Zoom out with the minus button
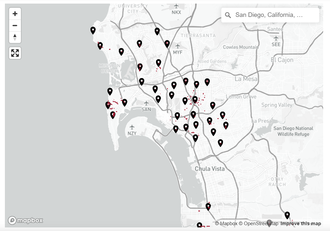The height and width of the screenshot is (231, 330). (x=15, y=26)
